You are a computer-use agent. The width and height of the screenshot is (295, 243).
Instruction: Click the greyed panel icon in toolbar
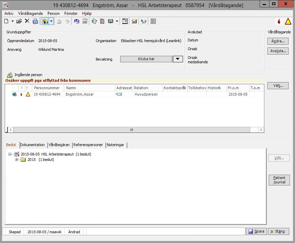tap(153, 21)
